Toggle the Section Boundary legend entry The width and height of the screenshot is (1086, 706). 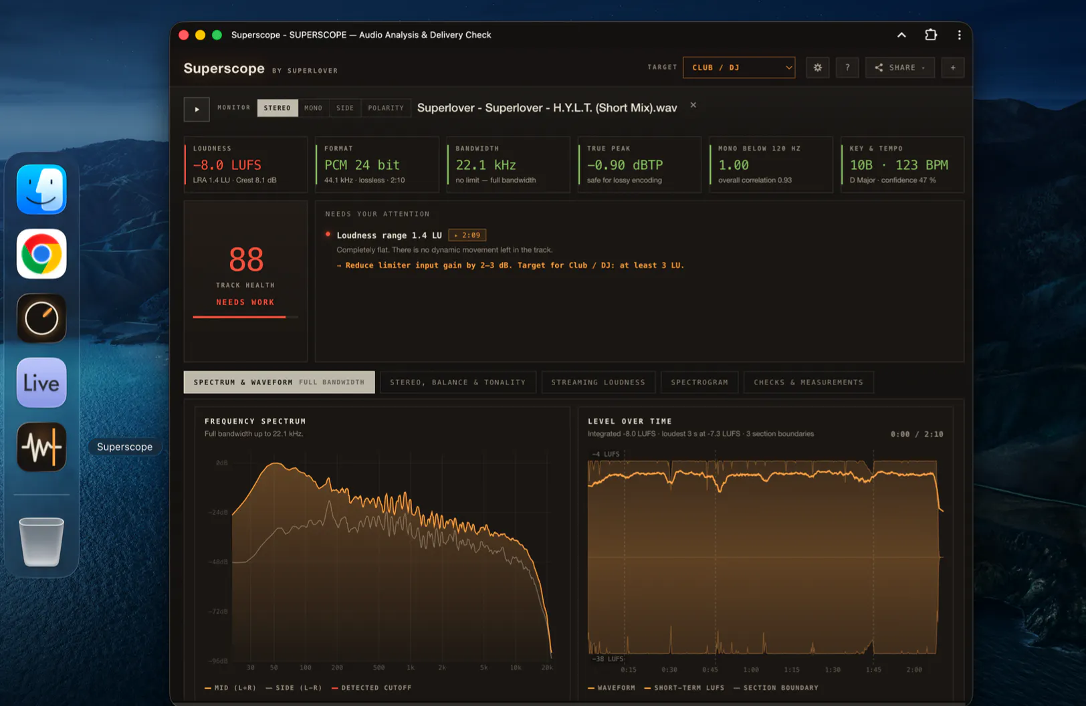tap(776, 688)
